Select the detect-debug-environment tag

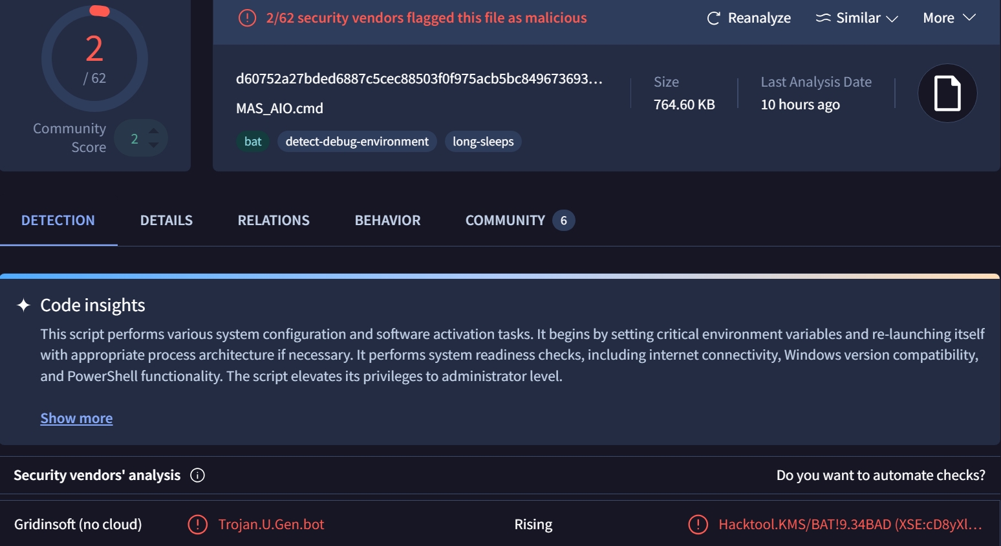click(x=357, y=141)
